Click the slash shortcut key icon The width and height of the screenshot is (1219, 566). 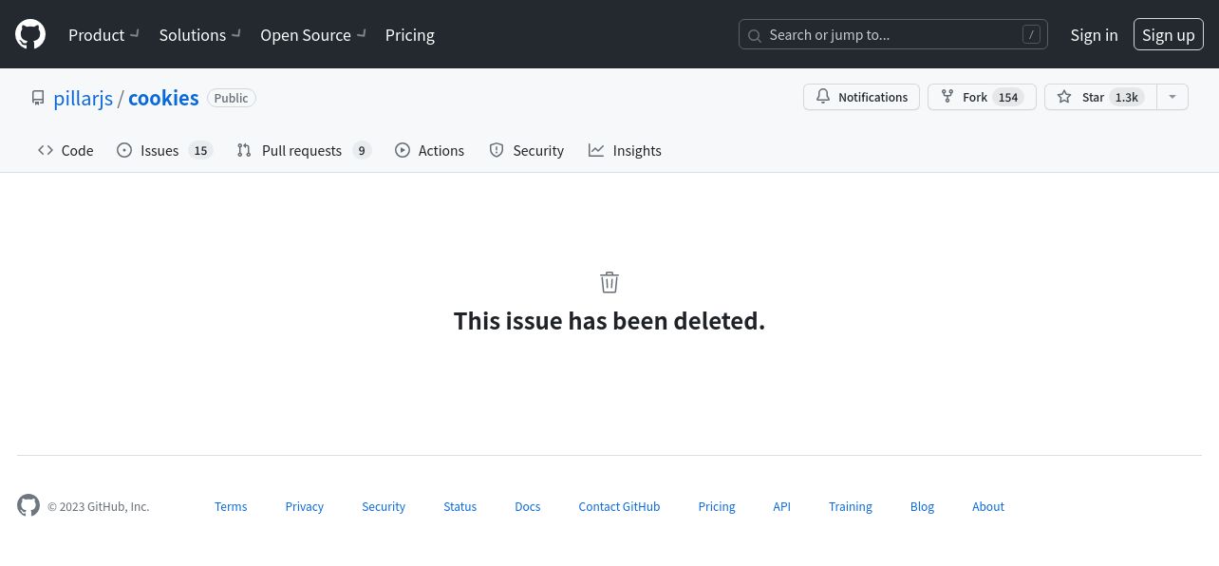(x=1031, y=34)
